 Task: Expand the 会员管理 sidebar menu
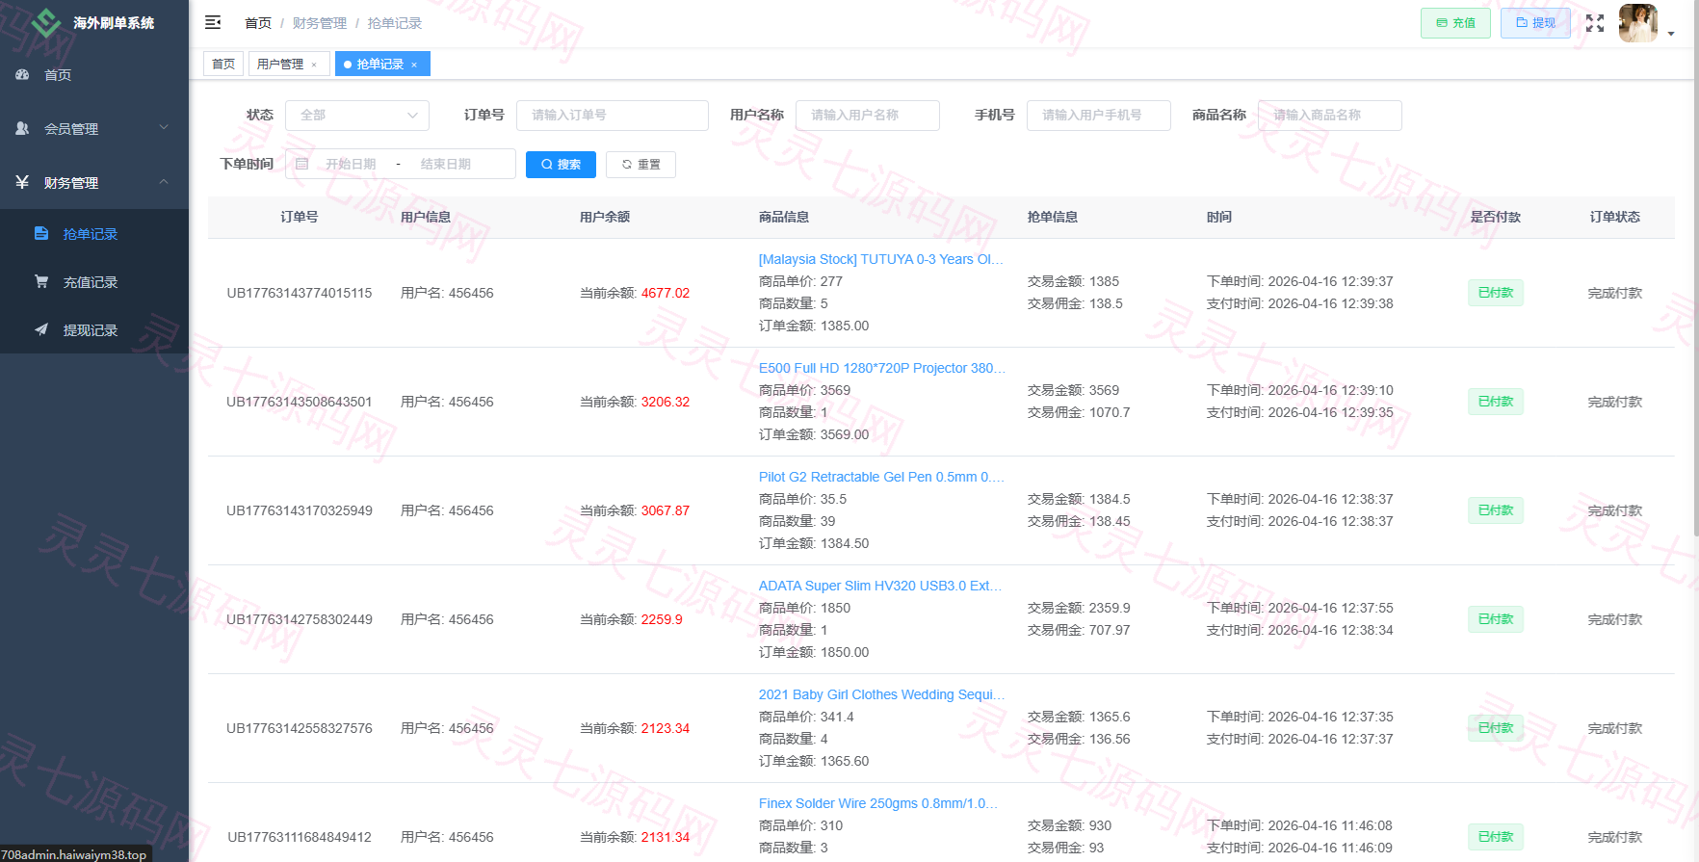point(94,128)
